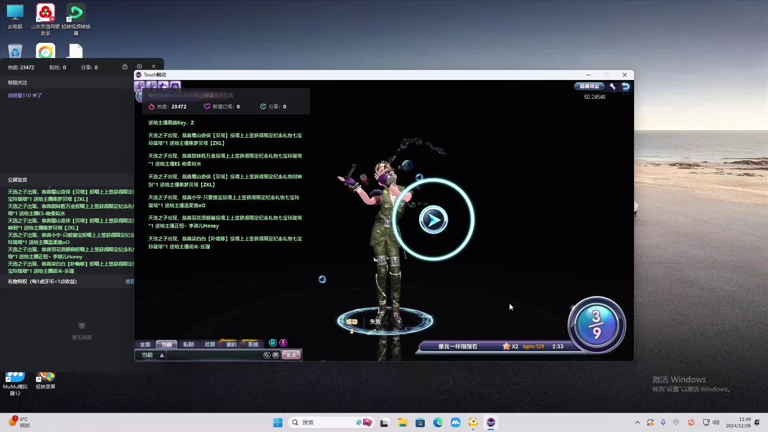This screenshot has width=768, height=432.
Task: Select the 全部 chat tab
Action: click(145, 344)
